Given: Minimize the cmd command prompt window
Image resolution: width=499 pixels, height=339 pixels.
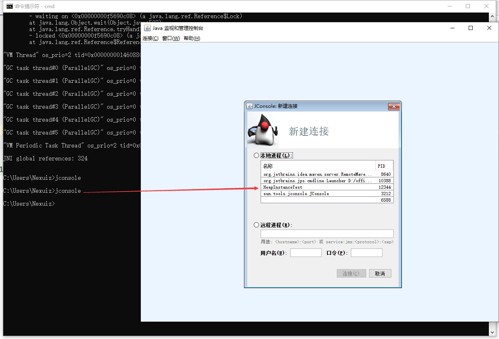Looking at the screenshot, I should [449, 6].
